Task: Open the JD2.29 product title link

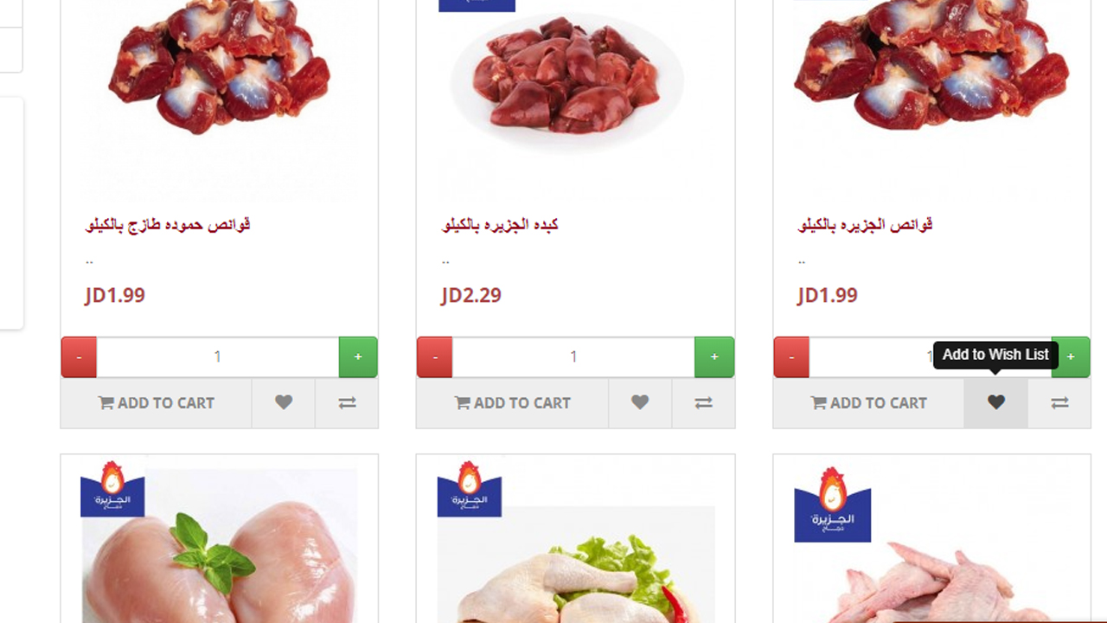Action: tap(500, 225)
